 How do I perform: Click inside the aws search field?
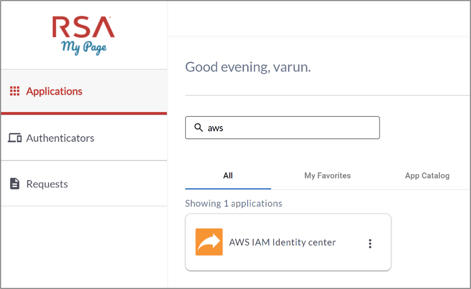point(282,128)
